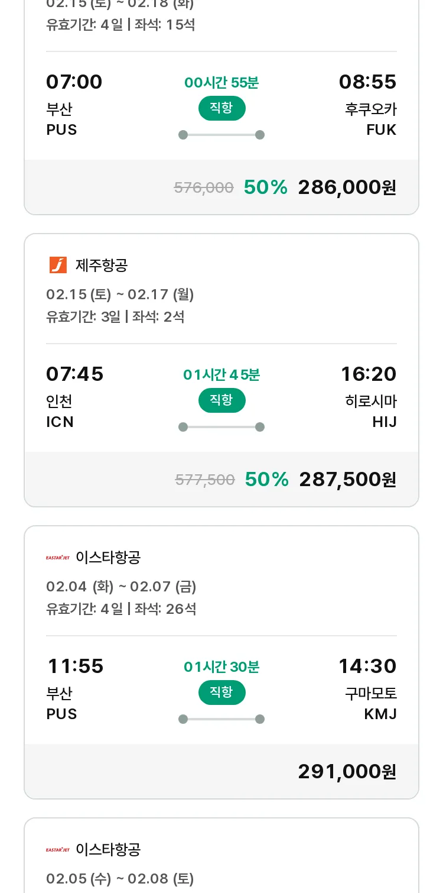
Task: Click the 07:45 Incheon ICN departure info
Action: coord(75,397)
